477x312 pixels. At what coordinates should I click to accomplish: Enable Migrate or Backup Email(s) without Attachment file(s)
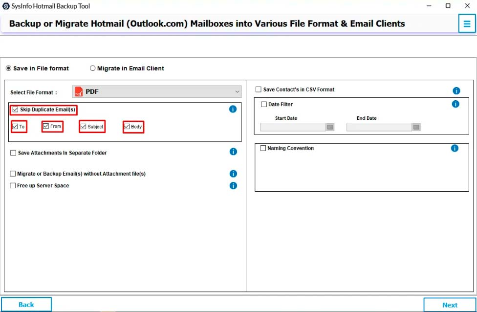(13, 174)
